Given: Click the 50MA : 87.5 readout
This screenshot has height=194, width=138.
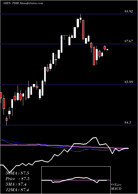Looking at the screenshot, I should [17, 173].
